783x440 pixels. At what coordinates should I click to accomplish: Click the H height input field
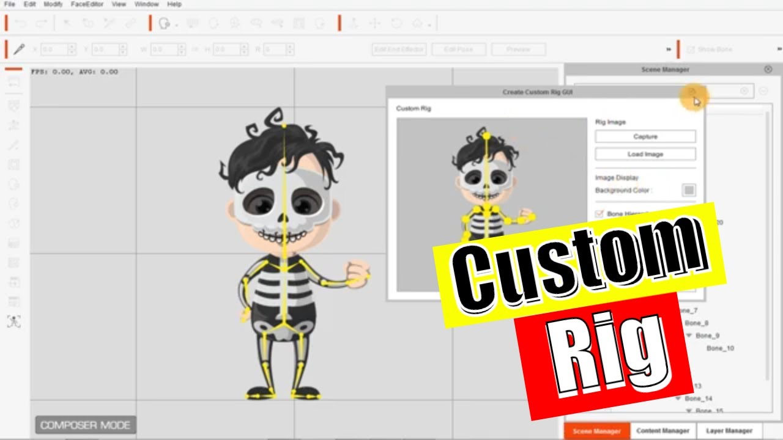226,50
